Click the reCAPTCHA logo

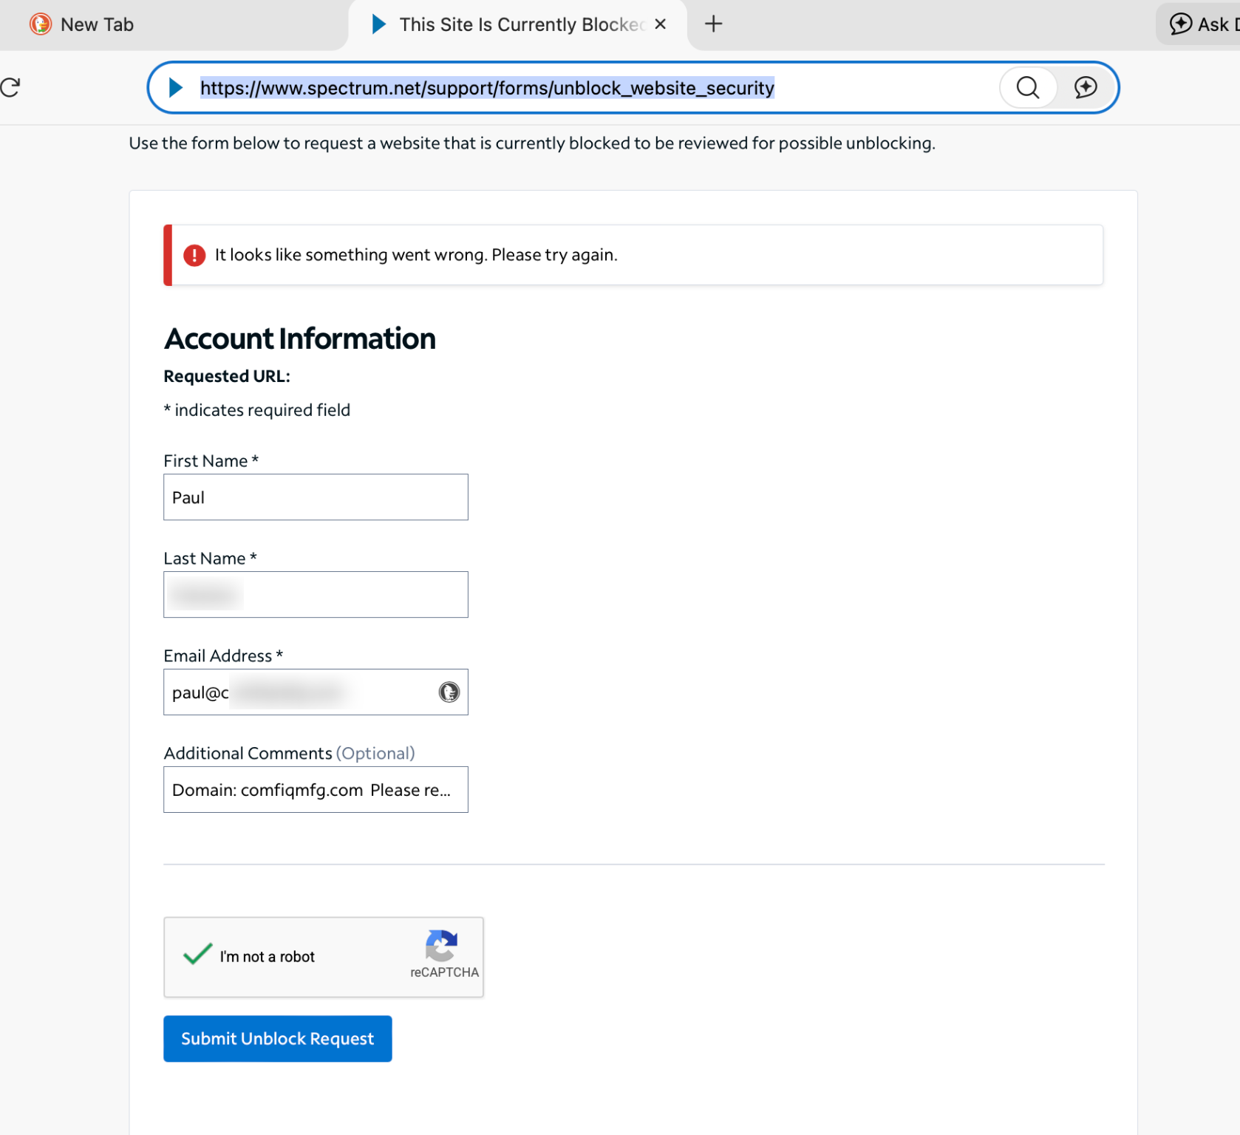(x=441, y=945)
